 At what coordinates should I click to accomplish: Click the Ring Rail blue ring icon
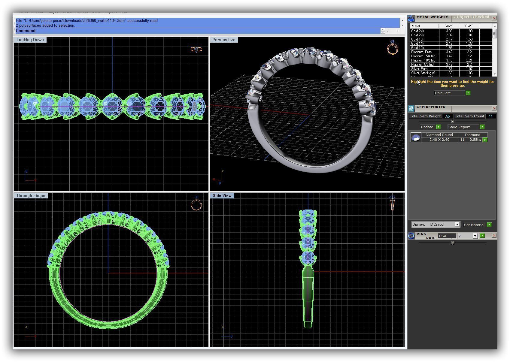[411, 236]
